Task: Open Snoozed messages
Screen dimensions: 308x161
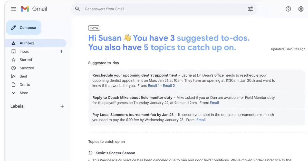Action: pos(27,68)
